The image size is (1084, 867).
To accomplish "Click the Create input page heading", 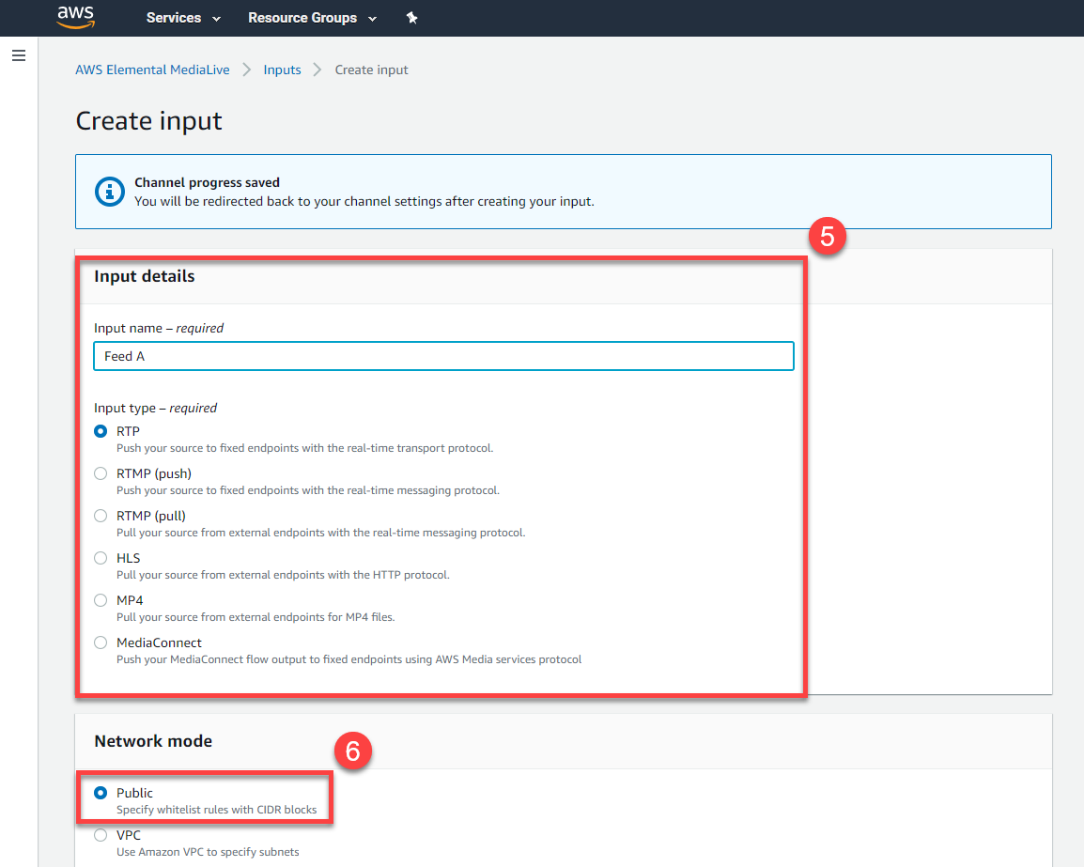I will click(148, 121).
